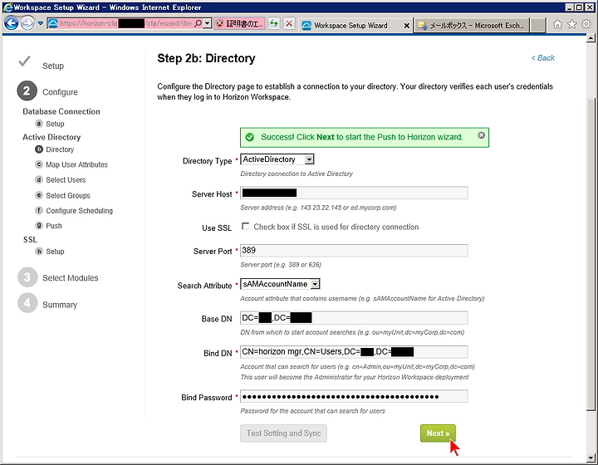This screenshot has width=598, height=465.
Task: Click Test Setting and Sync button
Action: pos(283,433)
